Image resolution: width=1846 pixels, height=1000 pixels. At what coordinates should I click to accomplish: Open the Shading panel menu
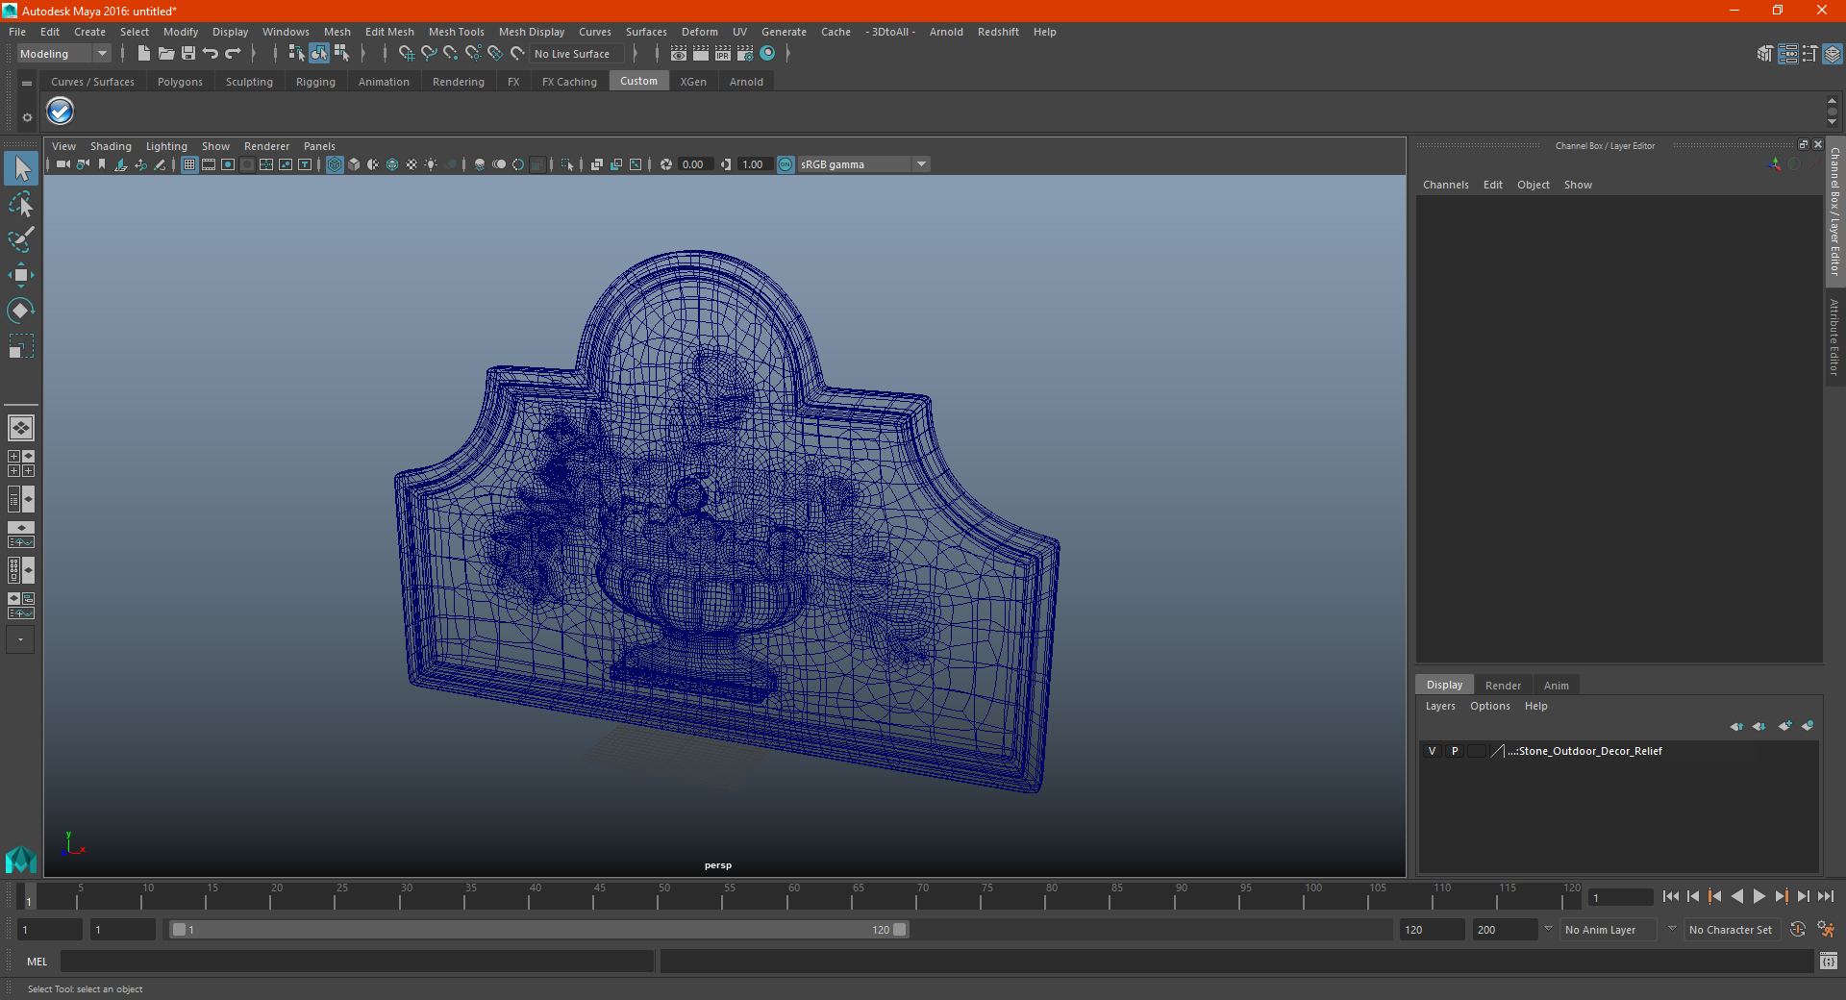pos(111,146)
